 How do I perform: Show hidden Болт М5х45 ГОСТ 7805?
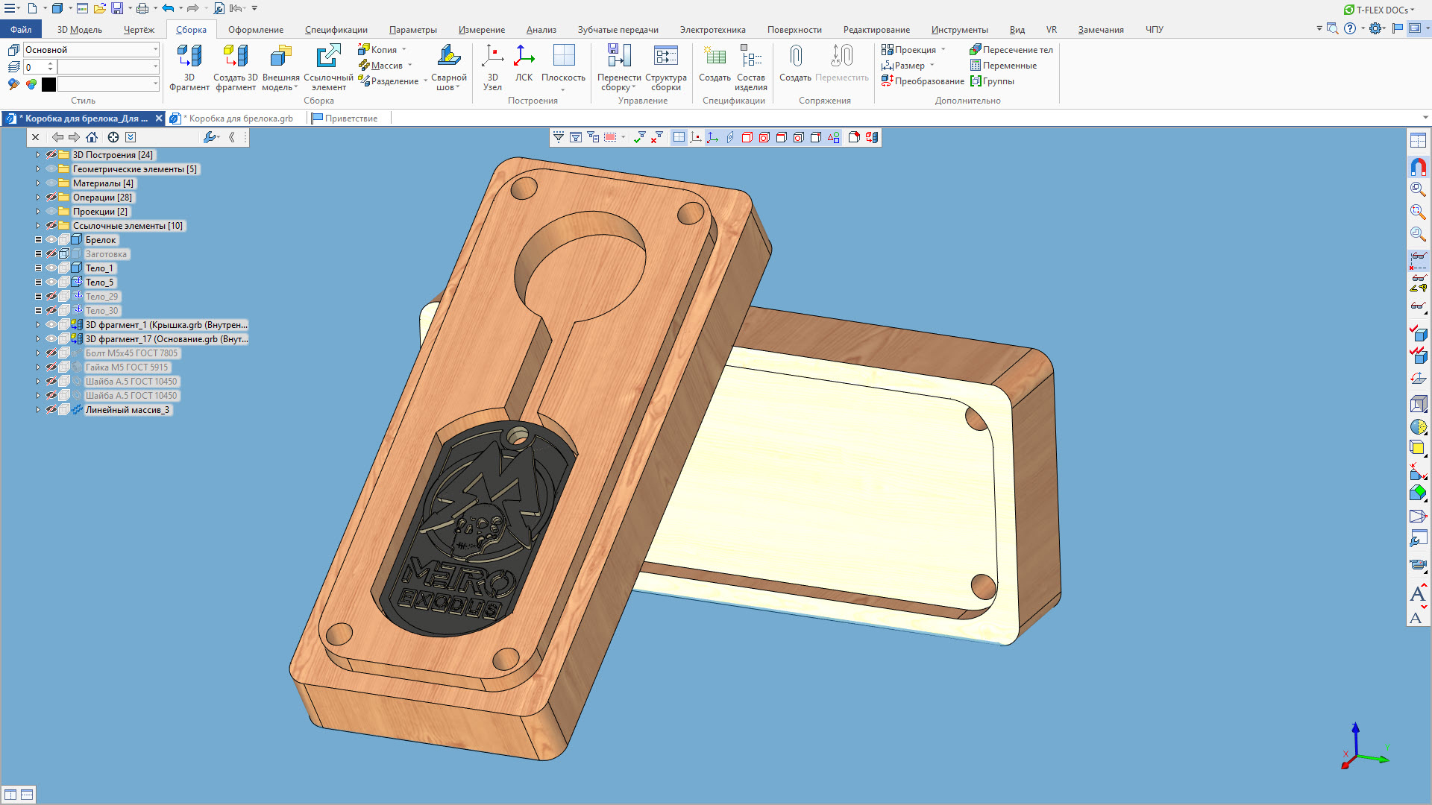(51, 353)
